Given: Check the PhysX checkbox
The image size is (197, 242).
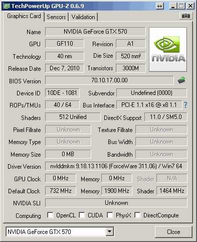Looking at the screenshot, I should pyautogui.click(x=110, y=215).
